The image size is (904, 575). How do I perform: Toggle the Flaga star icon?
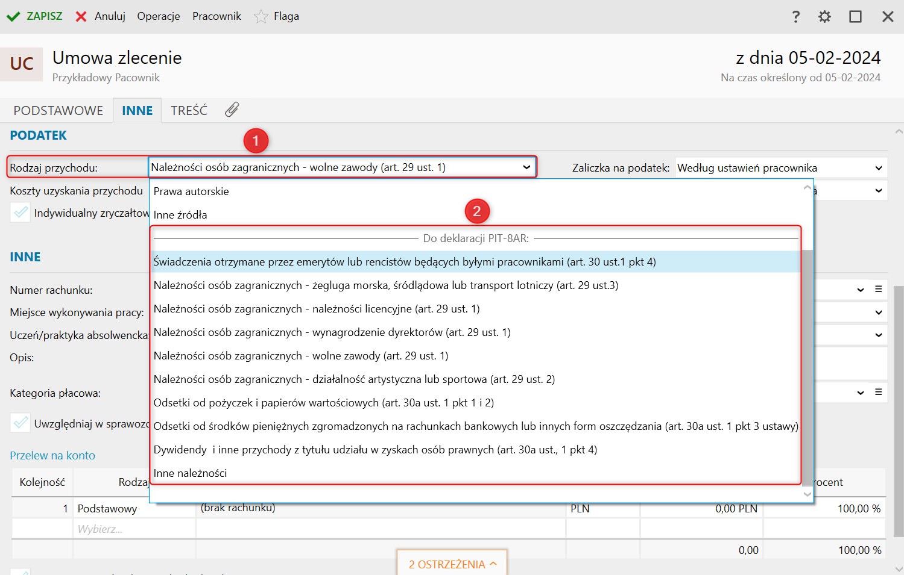(x=261, y=16)
